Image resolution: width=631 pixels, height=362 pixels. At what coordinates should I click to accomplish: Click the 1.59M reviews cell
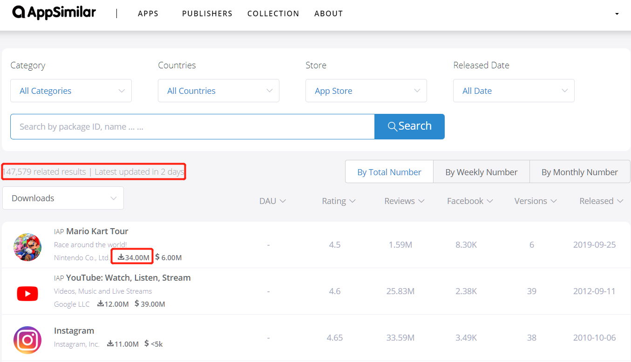click(400, 244)
